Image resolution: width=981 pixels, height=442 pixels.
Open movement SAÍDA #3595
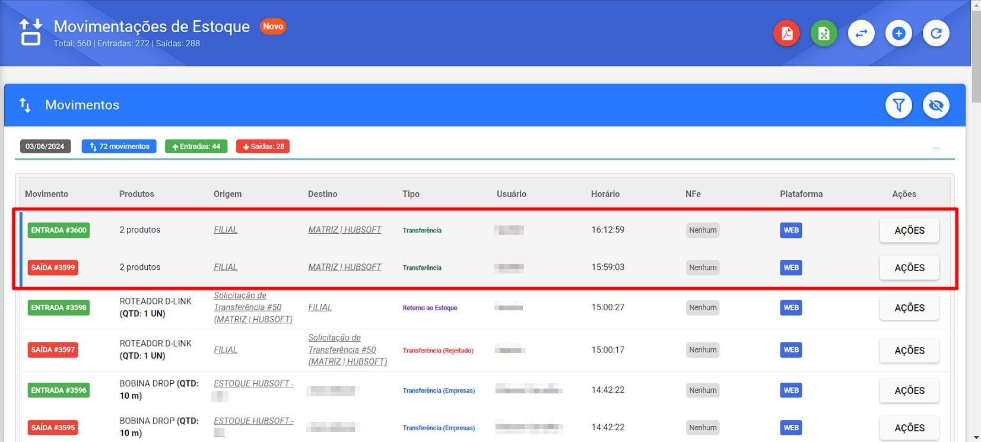coord(53,428)
